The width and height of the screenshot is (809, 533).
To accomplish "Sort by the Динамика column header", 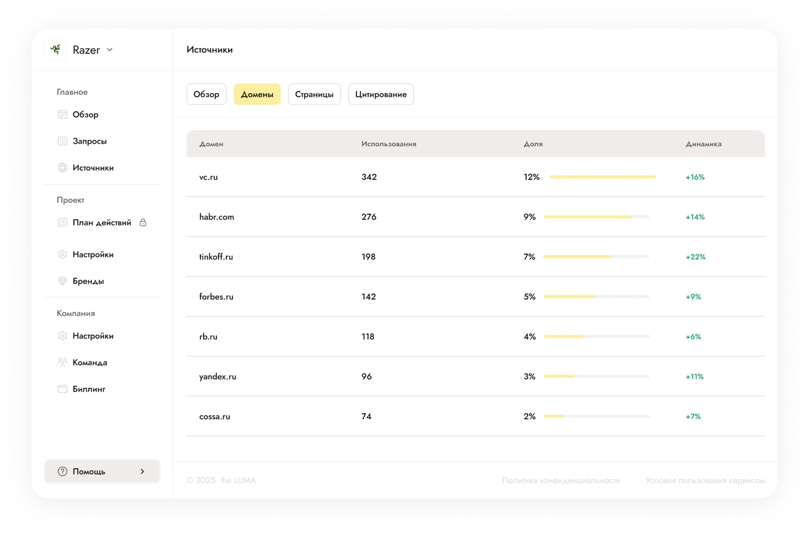I will (703, 144).
